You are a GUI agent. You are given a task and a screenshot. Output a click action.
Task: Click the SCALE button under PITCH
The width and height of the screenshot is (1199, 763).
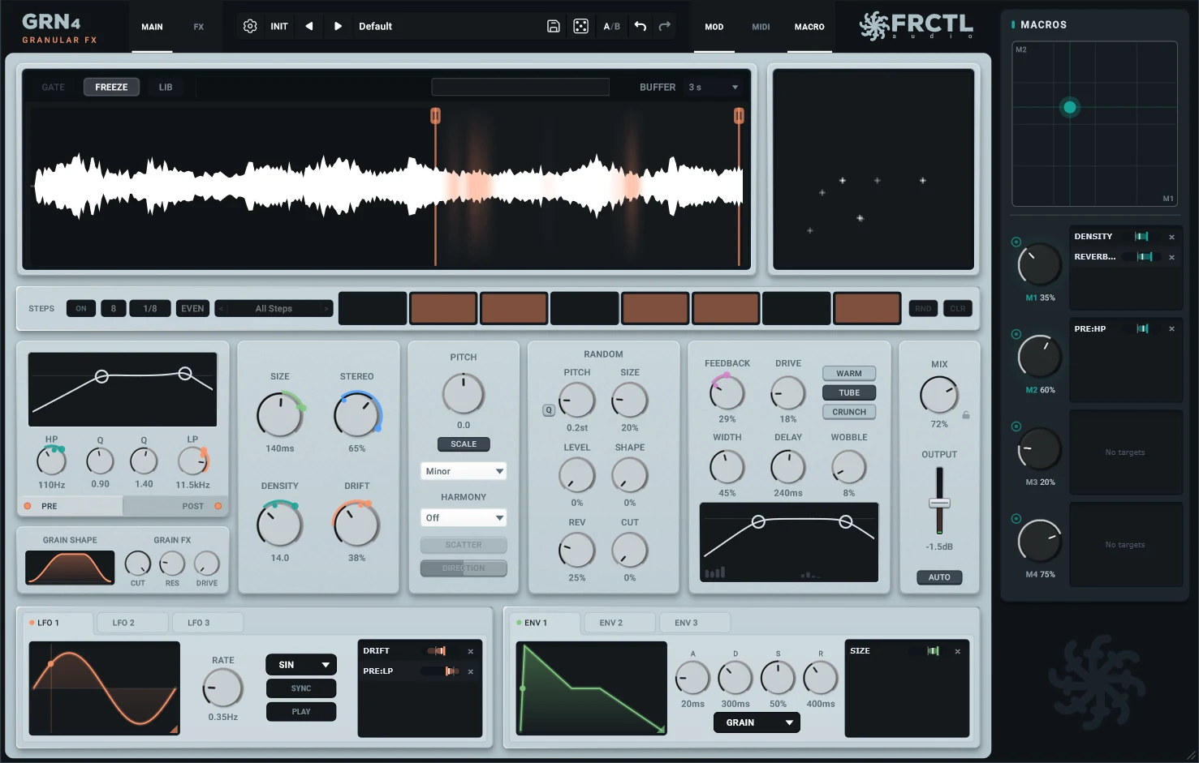pos(464,444)
